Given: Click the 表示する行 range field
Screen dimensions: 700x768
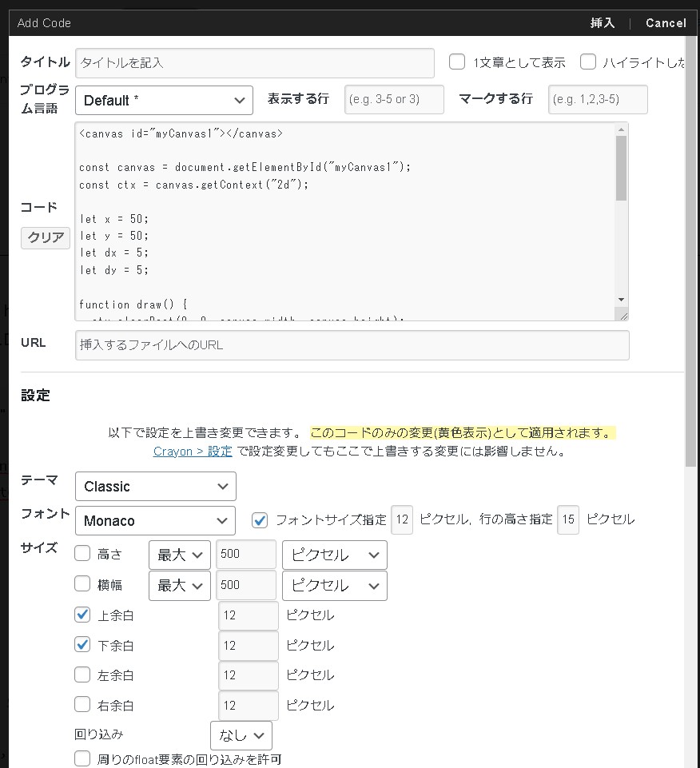Looking at the screenshot, I should pyautogui.click(x=394, y=100).
